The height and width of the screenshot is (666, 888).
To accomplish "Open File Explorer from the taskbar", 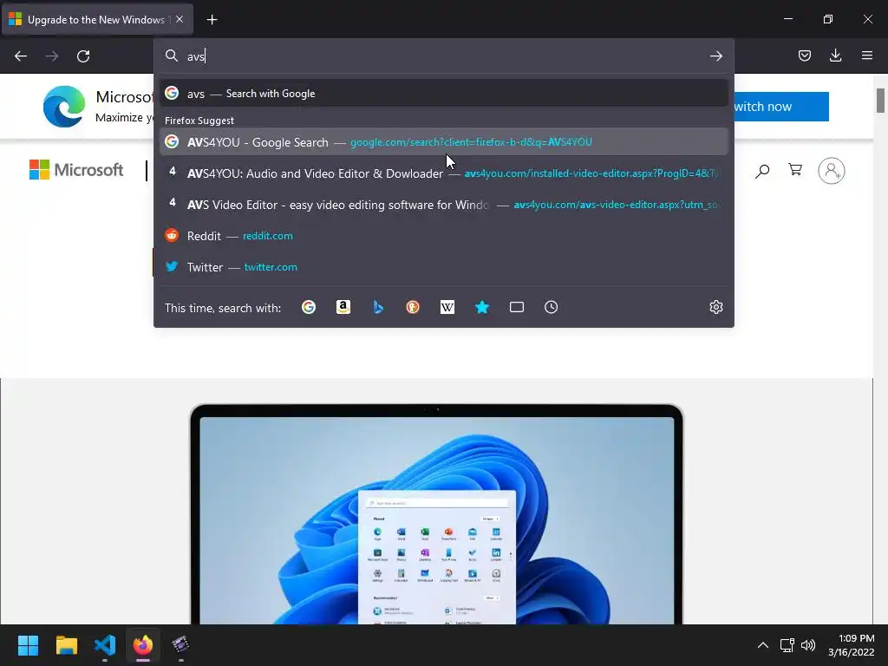I will pyautogui.click(x=67, y=645).
